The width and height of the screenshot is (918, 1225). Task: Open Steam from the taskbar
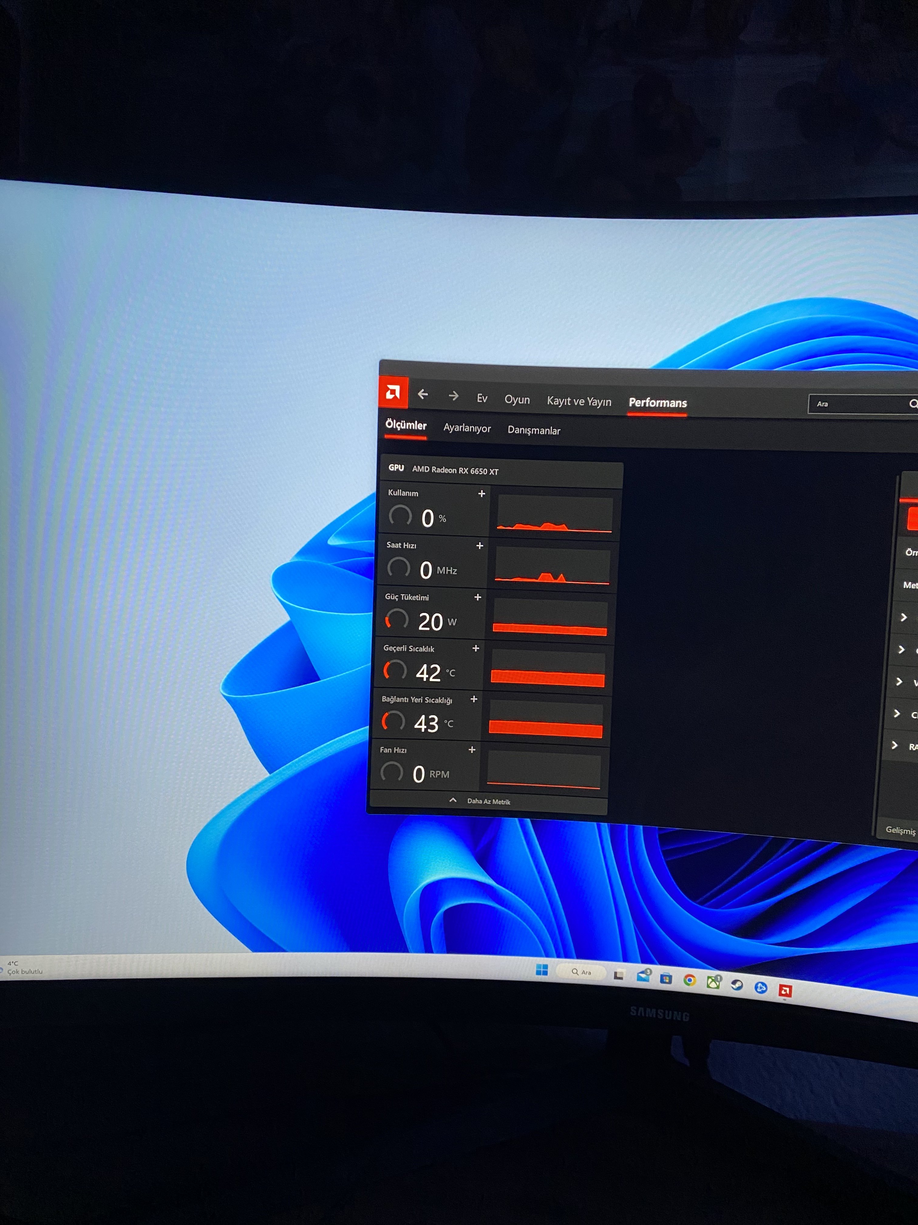pyautogui.click(x=736, y=985)
